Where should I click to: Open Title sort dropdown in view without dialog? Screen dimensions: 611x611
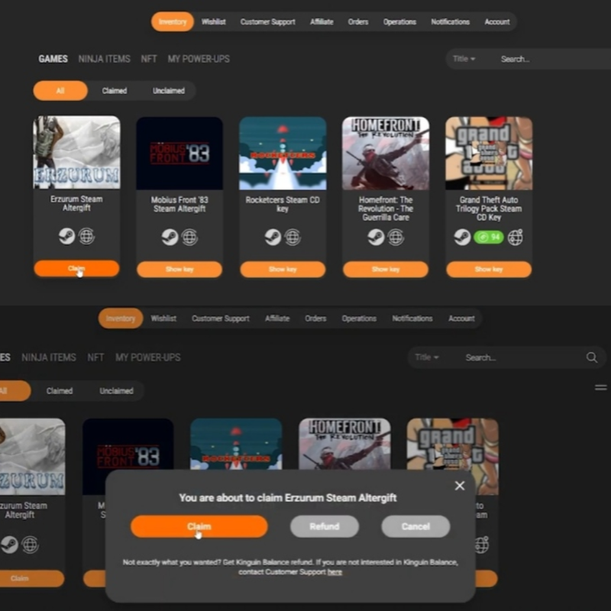tap(464, 59)
